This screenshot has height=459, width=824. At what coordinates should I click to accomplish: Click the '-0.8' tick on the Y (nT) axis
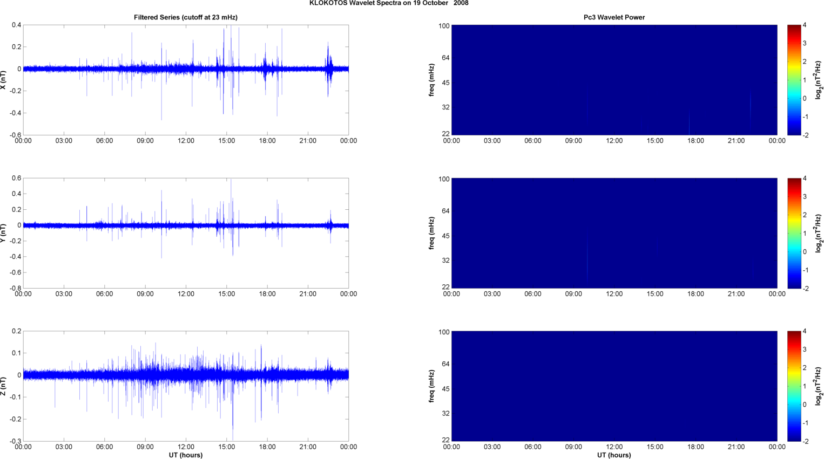(15, 289)
